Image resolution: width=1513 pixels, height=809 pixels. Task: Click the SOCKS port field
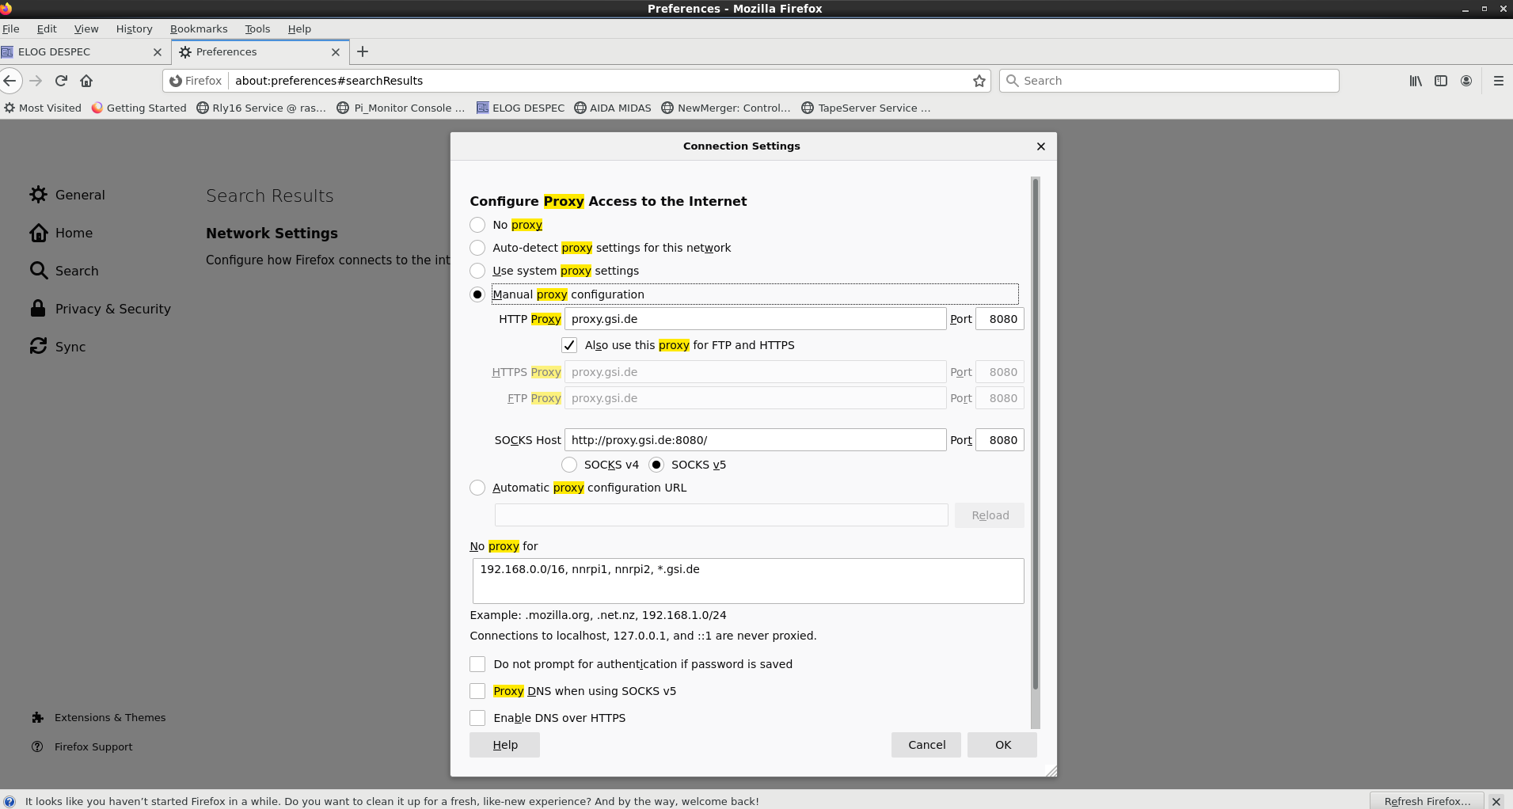click(x=1000, y=440)
